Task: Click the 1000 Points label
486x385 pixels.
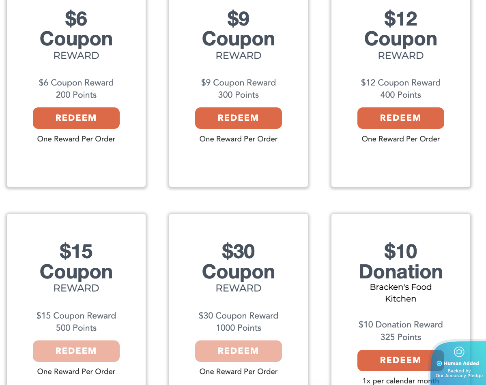Action: (239, 328)
